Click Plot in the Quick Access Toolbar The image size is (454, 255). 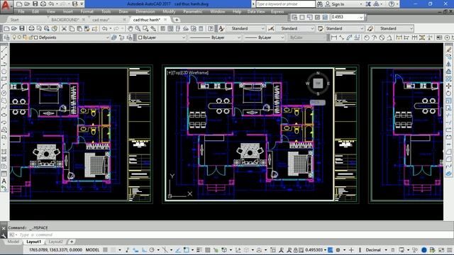(43, 4)
